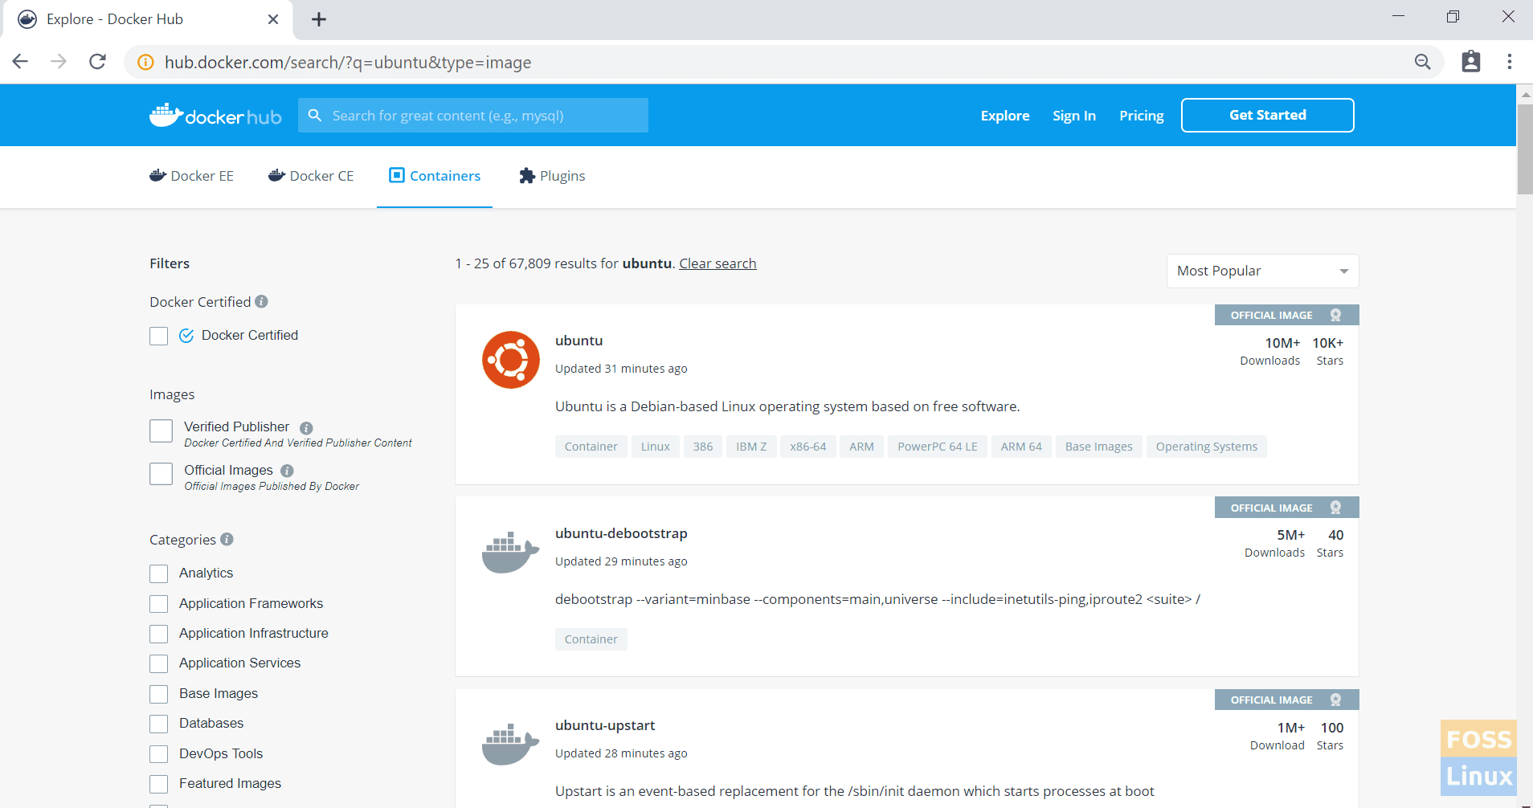Click the browser forward arrow
Screen dimensions: 1533x808
[x=59, y=62]
